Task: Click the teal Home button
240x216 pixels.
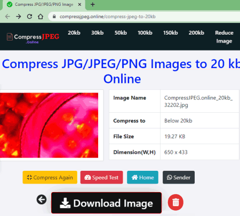Action: pos(142,177)
